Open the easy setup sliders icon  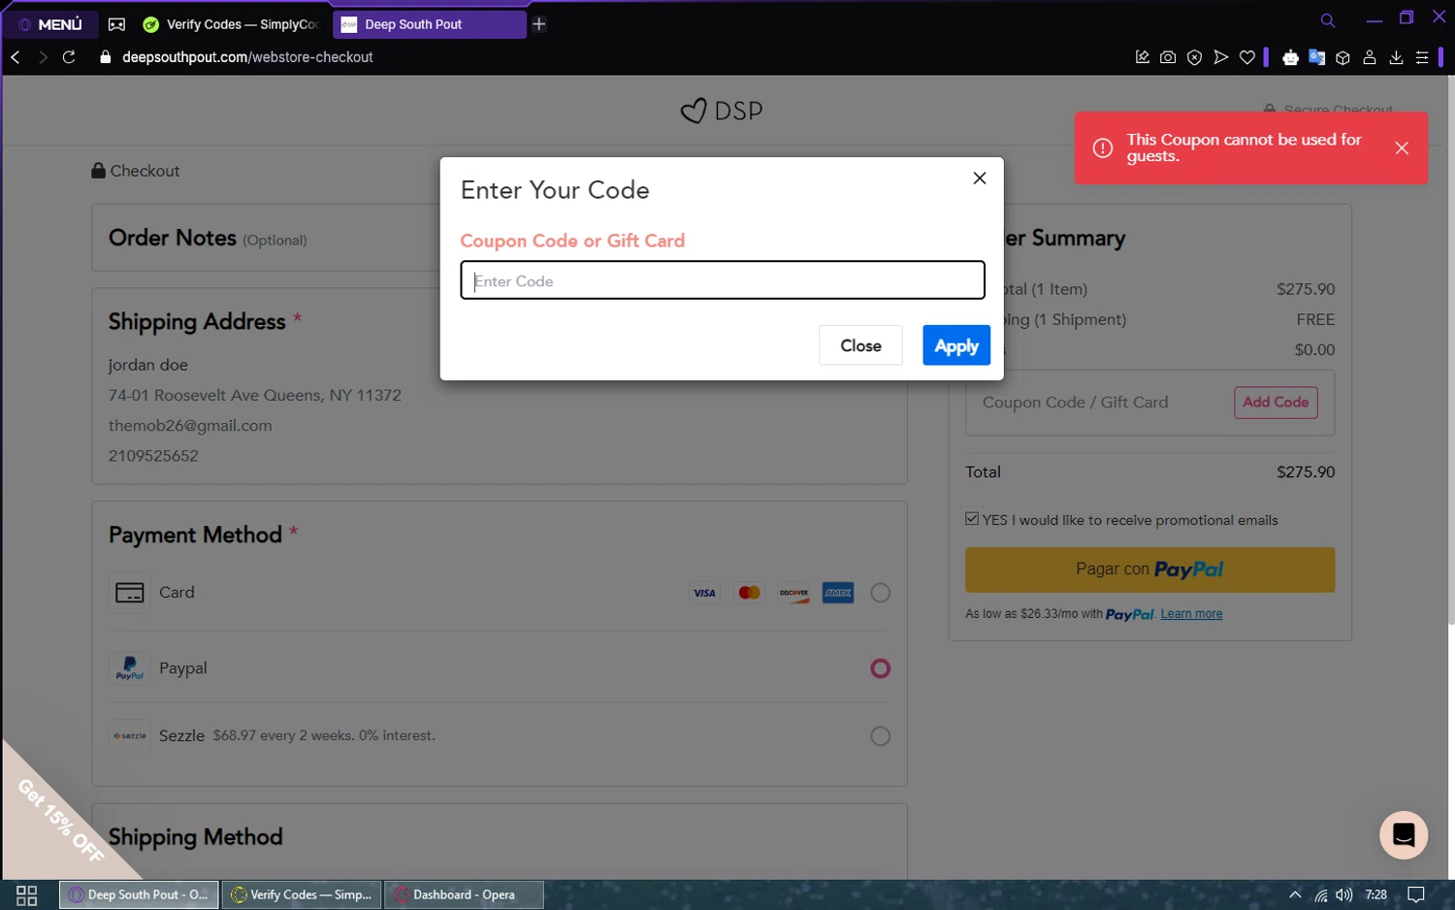coord(1422,57)
